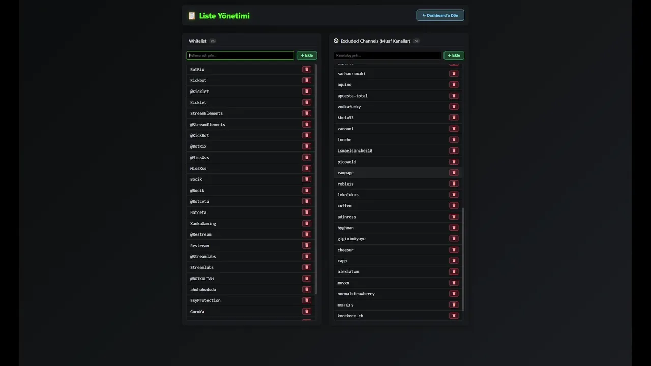The height and width of the screenshot is (366, 651).
Task: Delete adinross from excluded channels
Action: point(454,217)
